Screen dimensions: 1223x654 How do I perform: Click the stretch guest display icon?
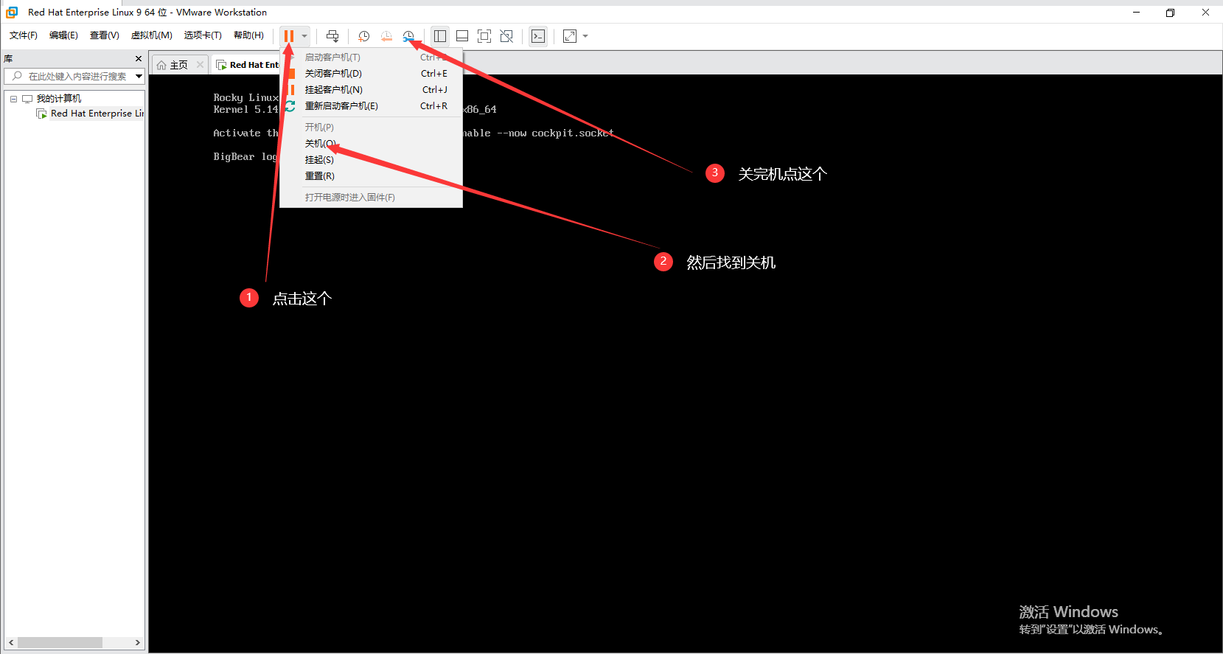[570, 36]
